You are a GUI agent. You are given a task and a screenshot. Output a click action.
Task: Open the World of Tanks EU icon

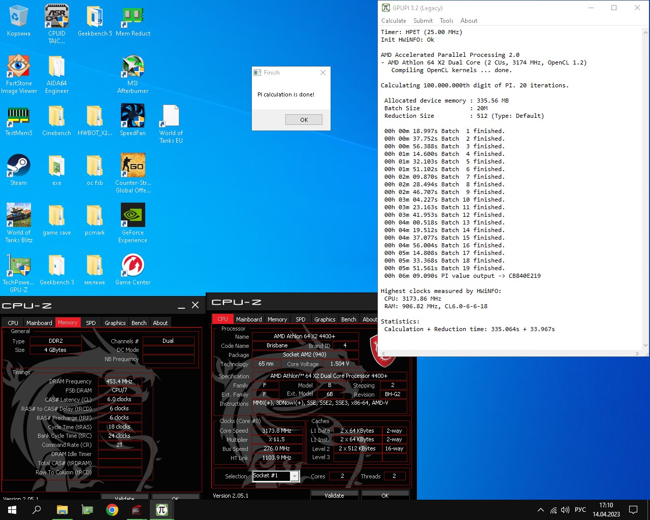(x=171, y=124)
